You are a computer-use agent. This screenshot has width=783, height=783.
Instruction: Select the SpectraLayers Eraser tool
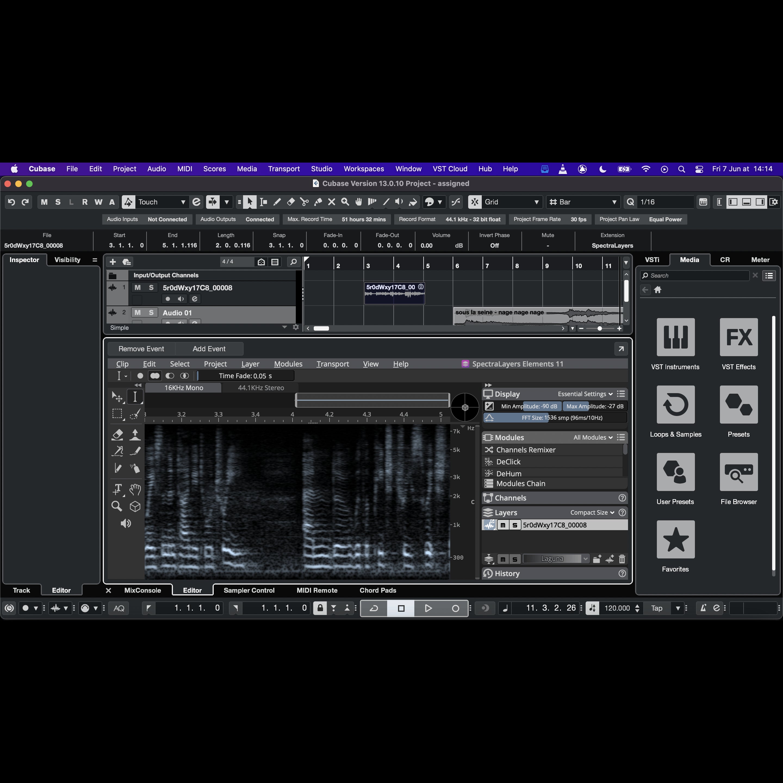coord(117,434)
